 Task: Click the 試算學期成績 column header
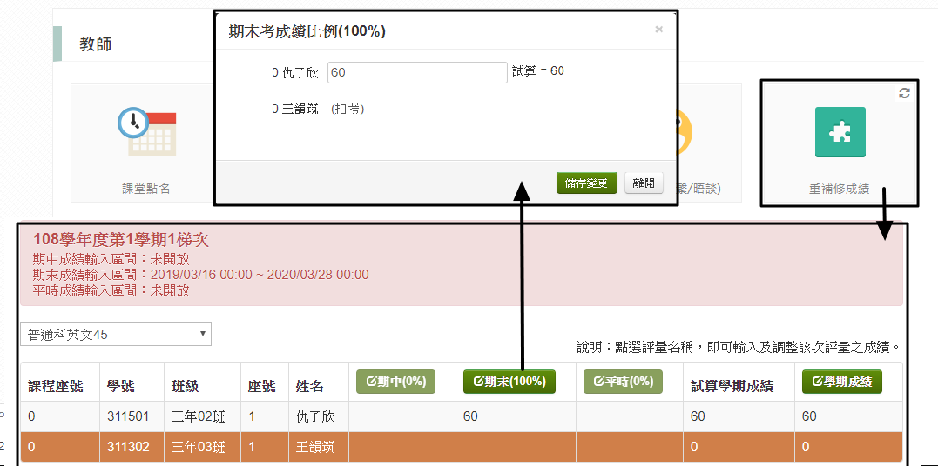click(x=732, y=386)
